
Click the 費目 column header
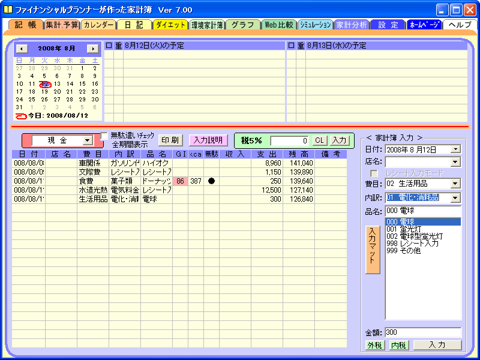pos(93,154)
